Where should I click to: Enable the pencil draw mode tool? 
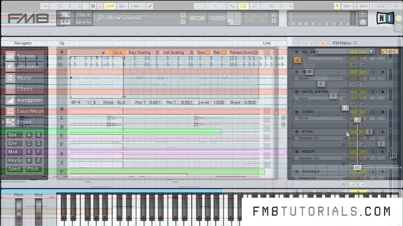[150, 6]
